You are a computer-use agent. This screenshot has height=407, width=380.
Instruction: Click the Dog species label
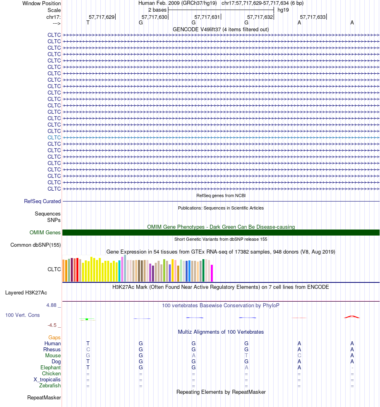coord(56,361)
